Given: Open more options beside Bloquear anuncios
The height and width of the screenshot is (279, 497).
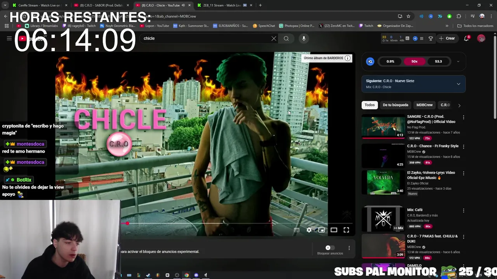Looking at the screenshot, I should [349, 248].
